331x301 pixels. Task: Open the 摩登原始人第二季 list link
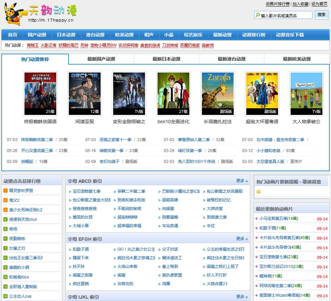click(x=194, y=140)
